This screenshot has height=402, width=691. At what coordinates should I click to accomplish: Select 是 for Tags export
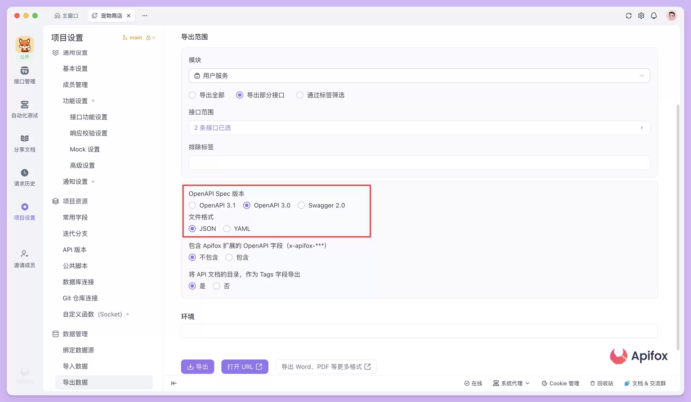192,286
